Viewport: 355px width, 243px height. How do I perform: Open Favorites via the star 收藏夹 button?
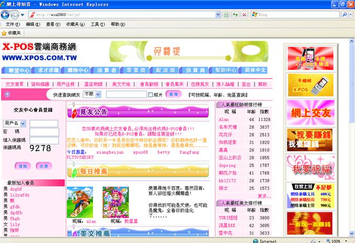[11, 33]
